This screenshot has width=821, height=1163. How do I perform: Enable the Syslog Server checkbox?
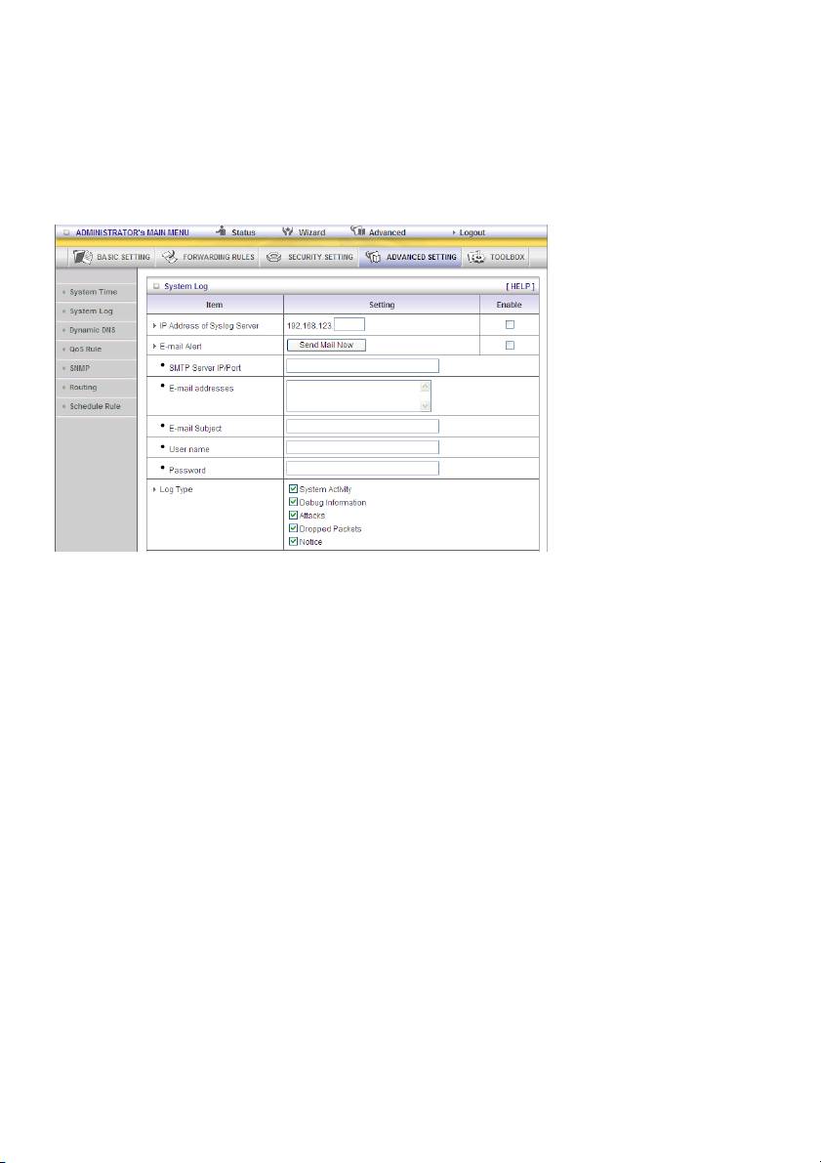click(509, 324)
